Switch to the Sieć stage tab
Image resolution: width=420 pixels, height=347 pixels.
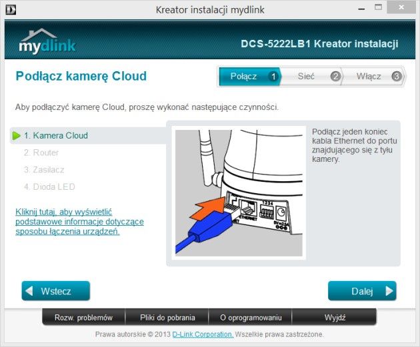pyautogui.click(x=311, y=77)
